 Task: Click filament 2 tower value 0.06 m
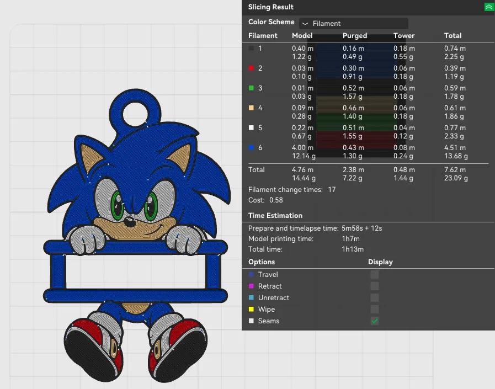pyautogui.click(x=404, y=68)
